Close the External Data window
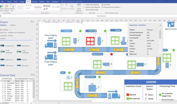177x104 pixels. [x=34, y=75]
